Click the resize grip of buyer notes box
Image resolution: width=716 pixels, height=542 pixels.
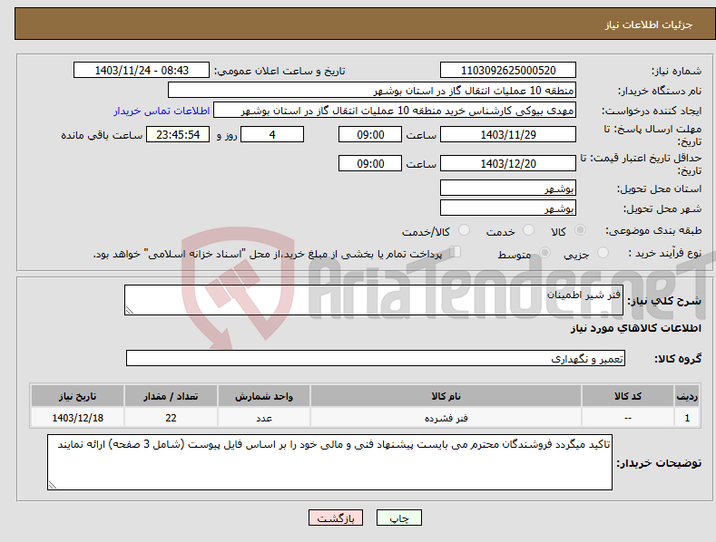(x=53, y=486)
